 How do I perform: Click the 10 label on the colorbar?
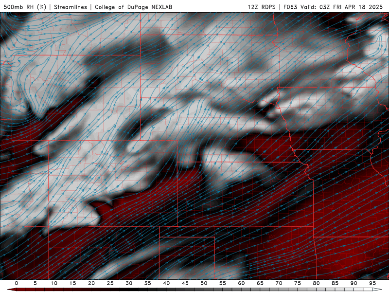(54, 283)
